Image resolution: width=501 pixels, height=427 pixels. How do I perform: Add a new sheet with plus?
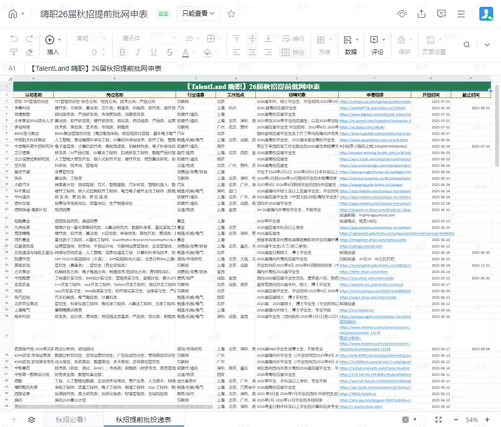[x=13, y=420]
